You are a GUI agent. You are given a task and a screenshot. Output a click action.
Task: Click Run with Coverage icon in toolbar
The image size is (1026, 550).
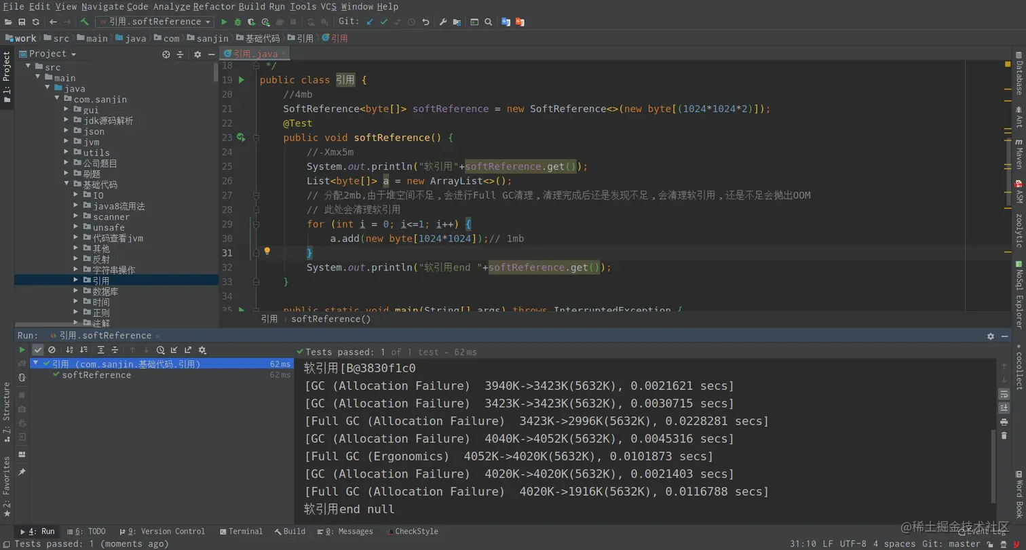[x=252, y=22]
